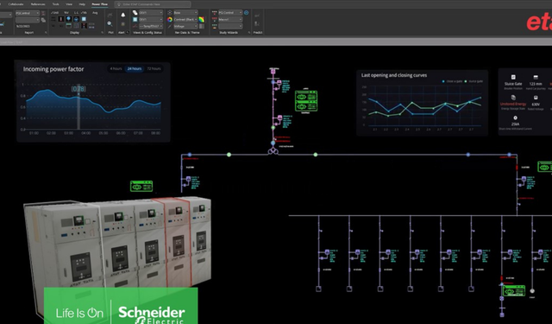Image resolution: width=552 pixels, height=324 pixels.
Task: Click the 630V rated voltage icon
Action: (x=536, y=98)
